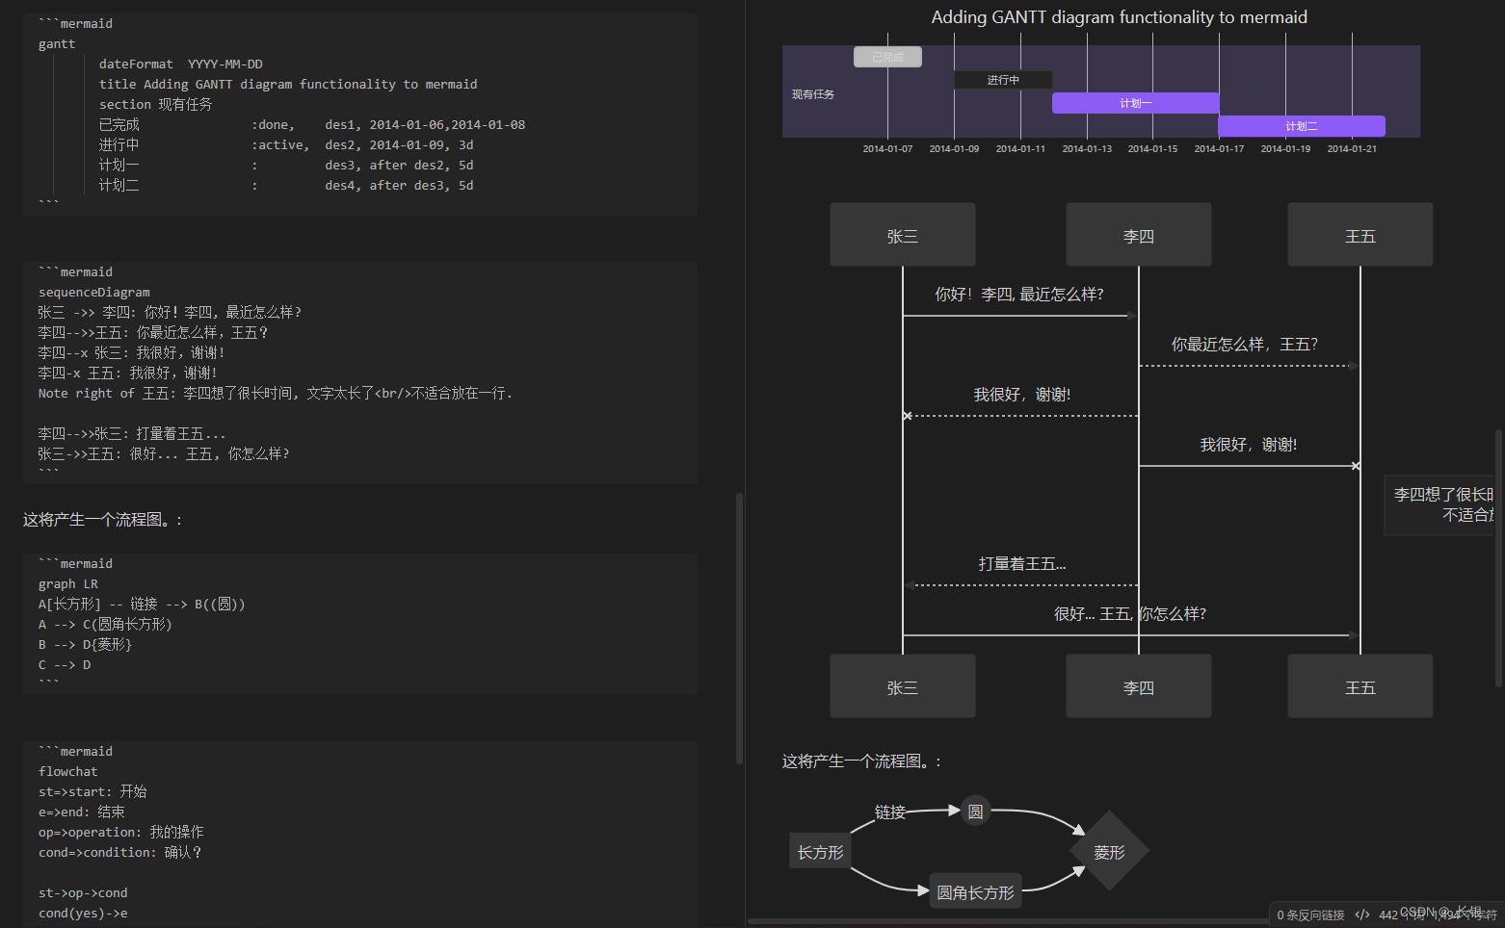Open the 0 条反向链接 backlinks status item
The height and width of the screenshot is (928, 1505).
coord(1310,915)
